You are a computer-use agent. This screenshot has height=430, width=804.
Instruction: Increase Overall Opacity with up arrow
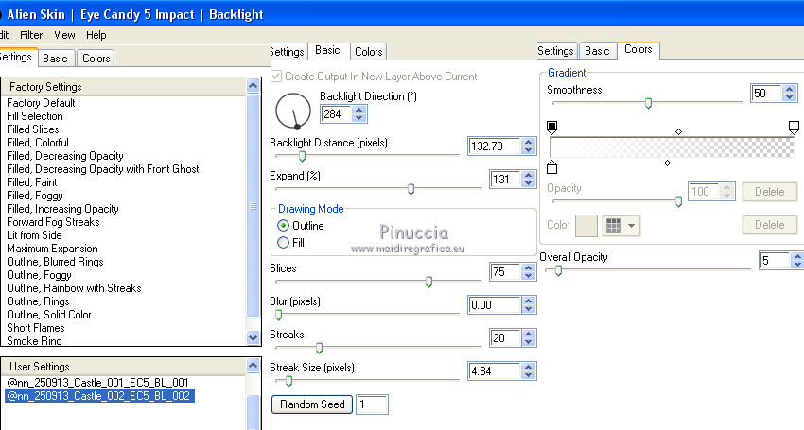tap(797, 256)
